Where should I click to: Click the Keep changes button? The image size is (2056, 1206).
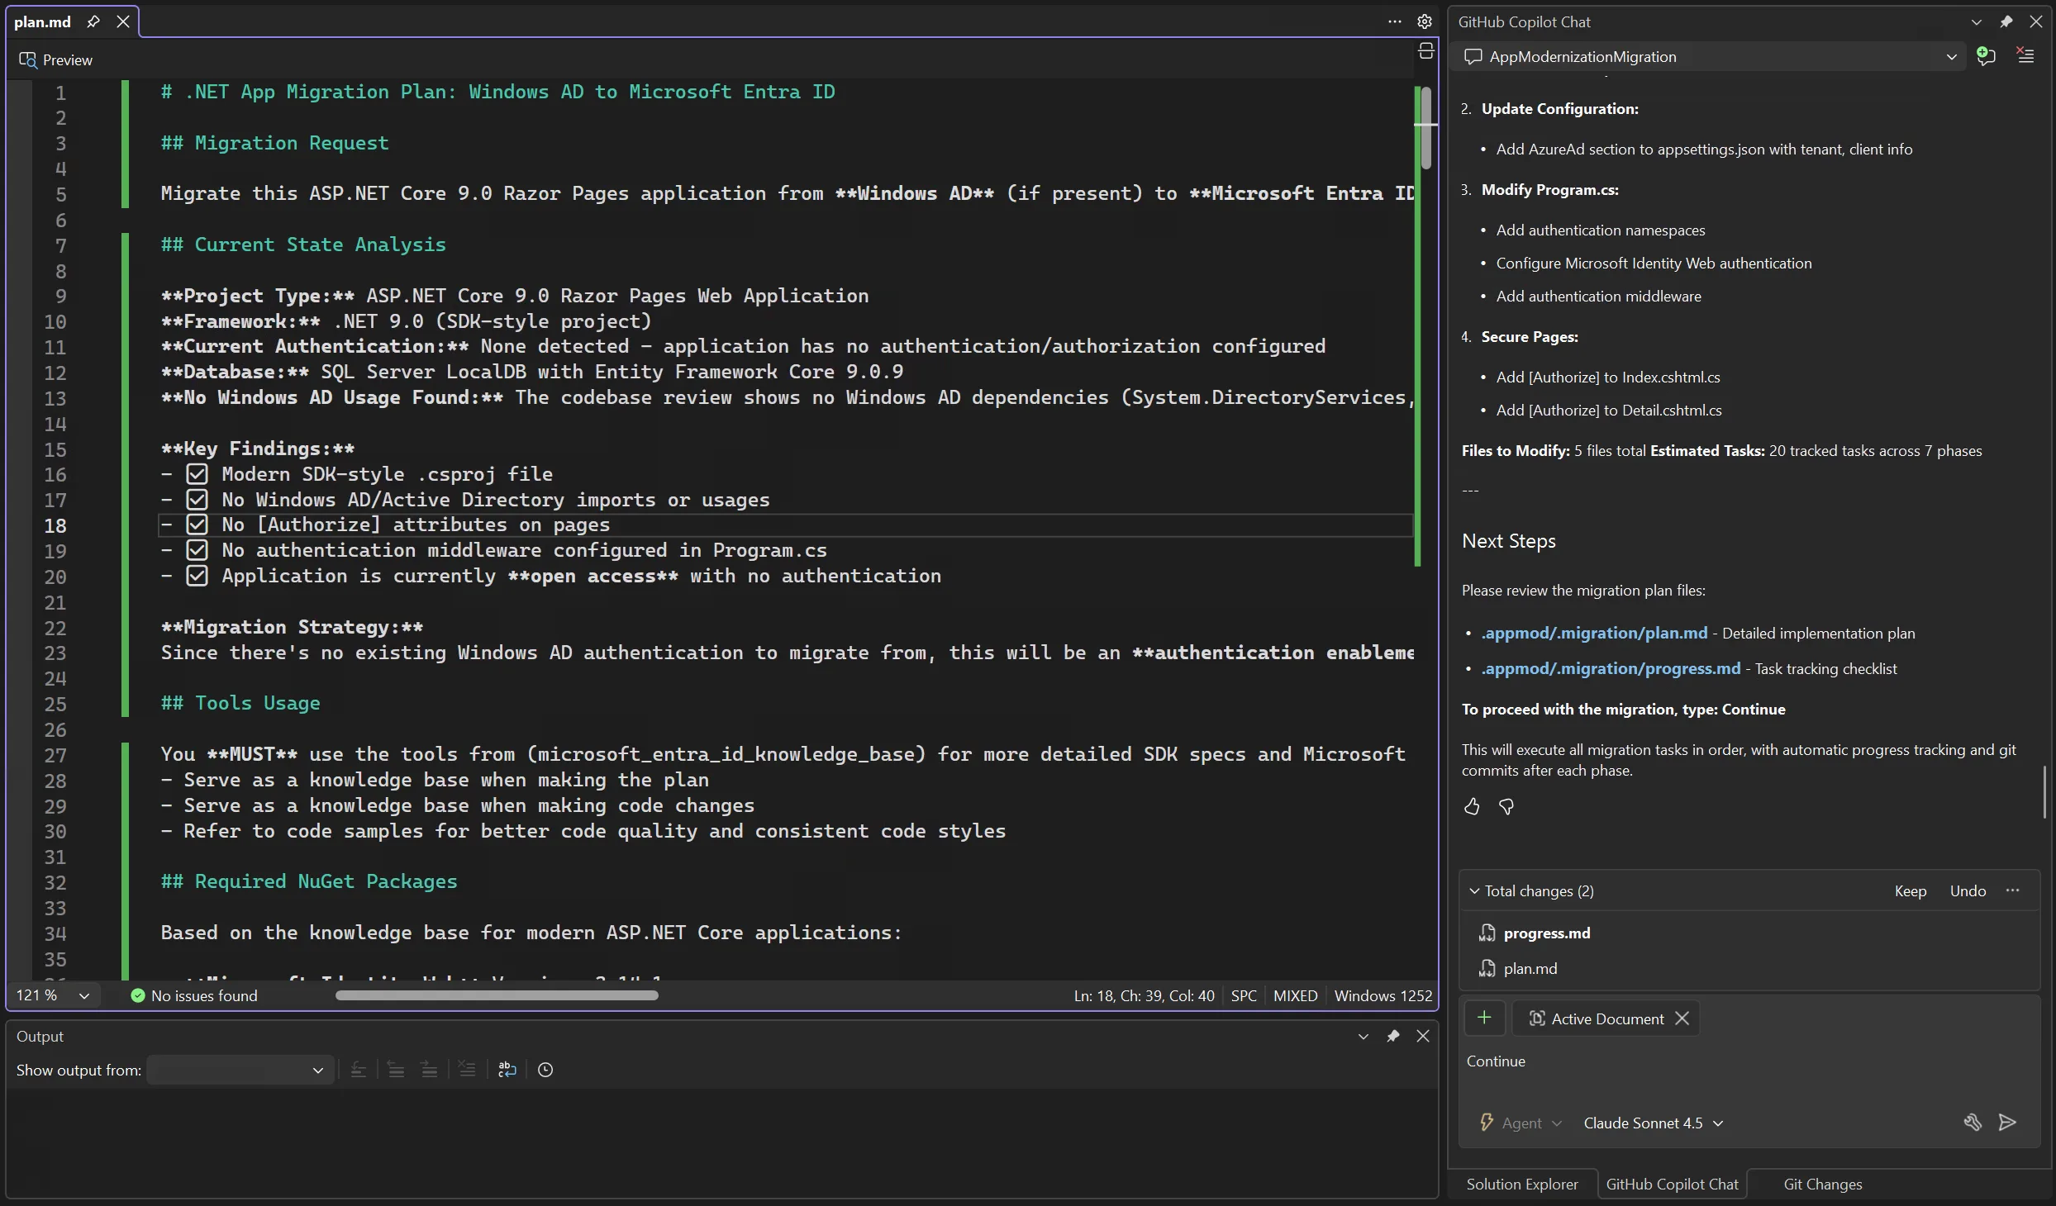click(x=1910, y=890)
